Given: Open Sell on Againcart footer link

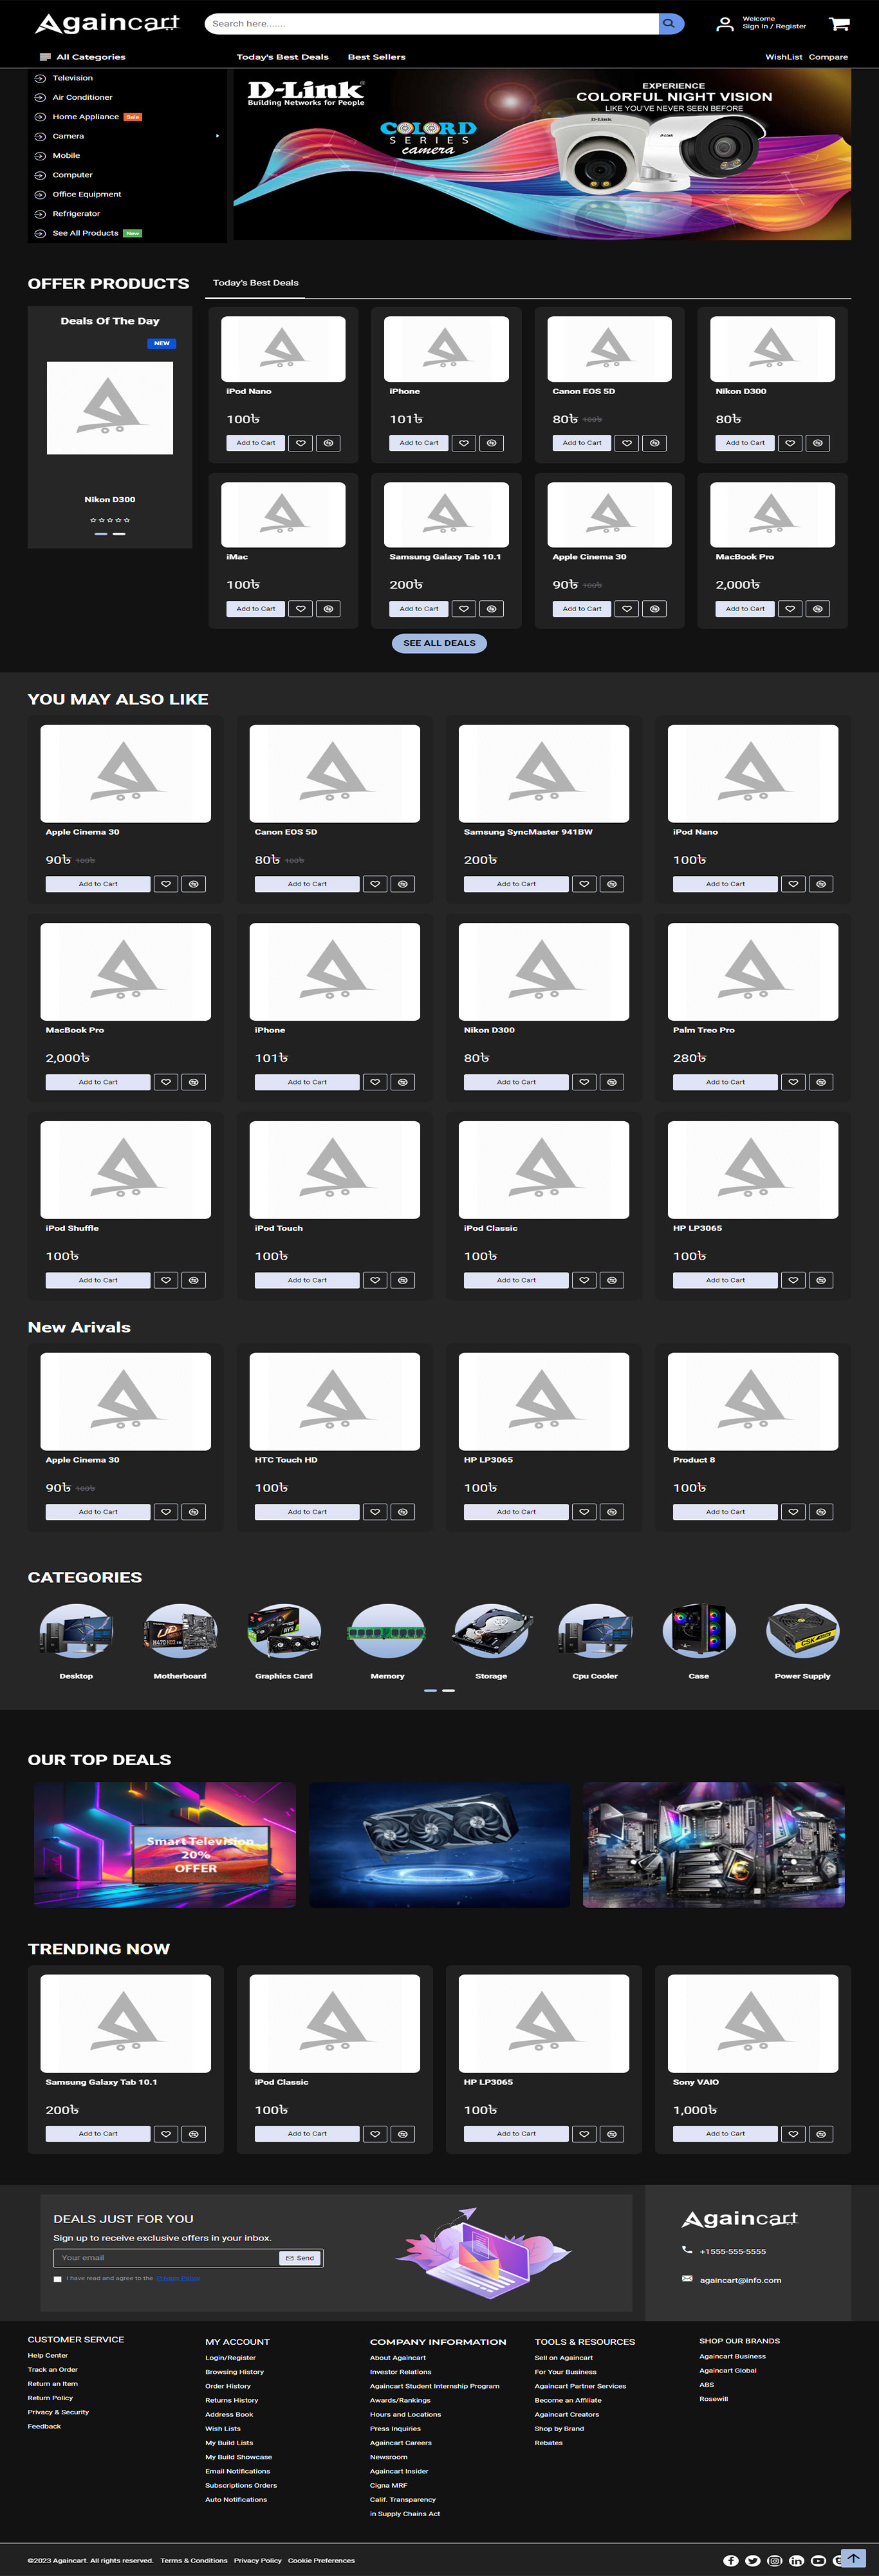Looking at the screenshot, I should (563, 2358).
